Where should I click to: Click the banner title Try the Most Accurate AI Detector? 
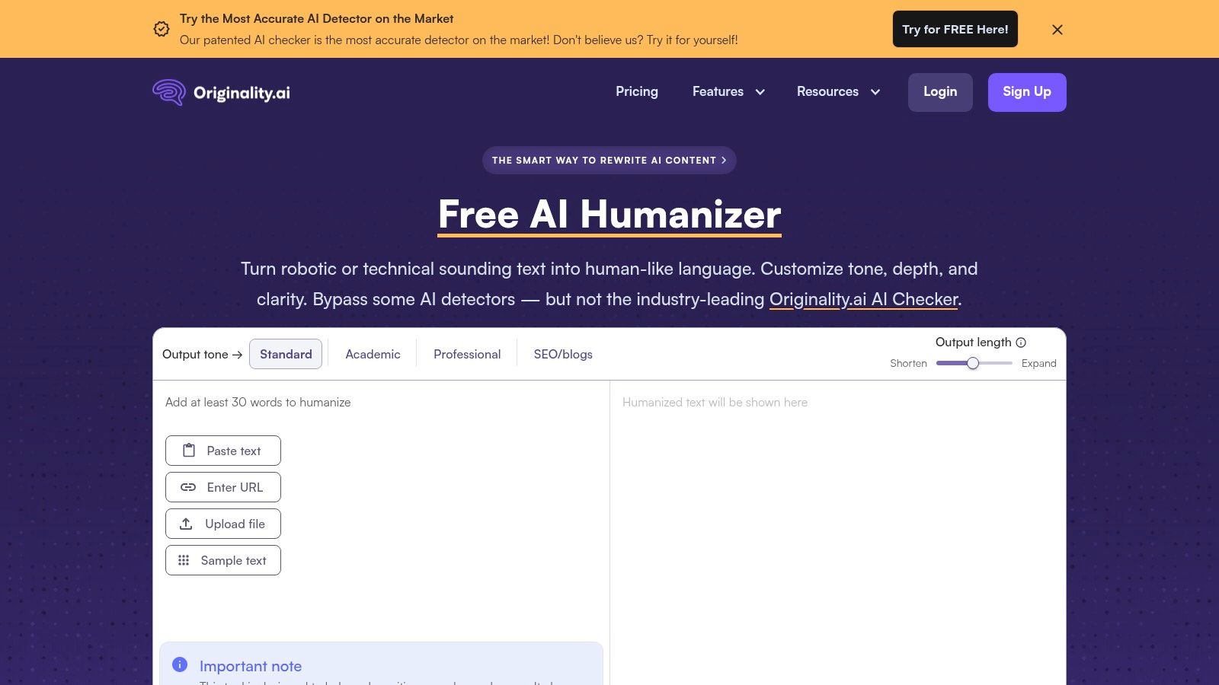[x=317, y=19]
